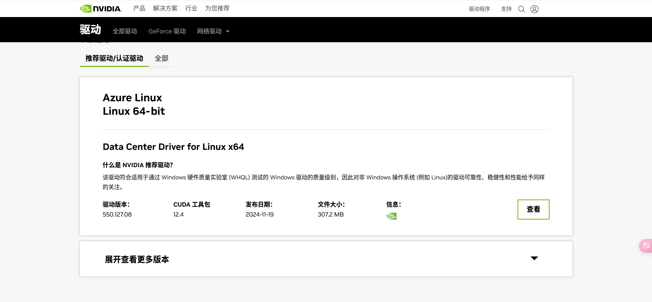The height and width of the screenshot is (302, 652).
Task: Open the 为您推荐 menu item
Action: click(217, 8)
